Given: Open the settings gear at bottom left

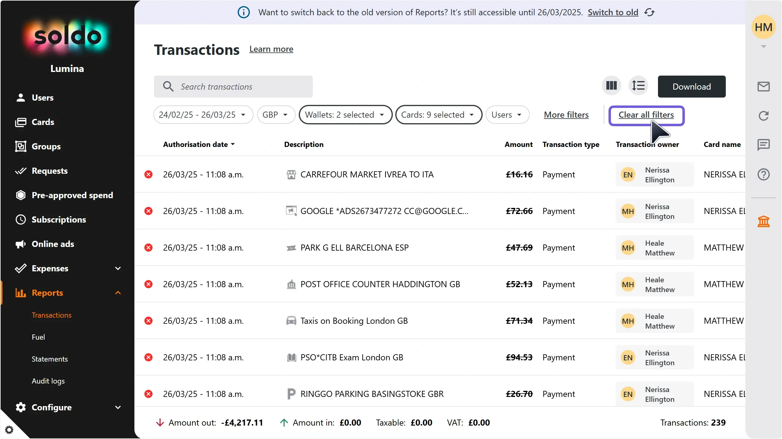Looking at the screenshot, I should 9,429.
